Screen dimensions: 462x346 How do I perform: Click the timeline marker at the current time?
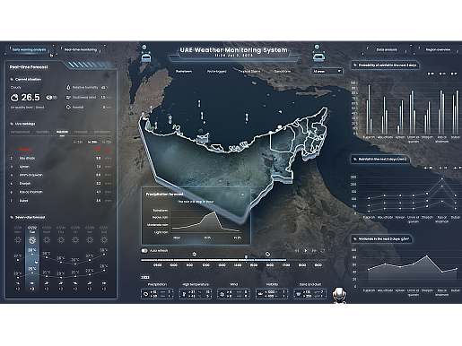[x=246, y=257]
